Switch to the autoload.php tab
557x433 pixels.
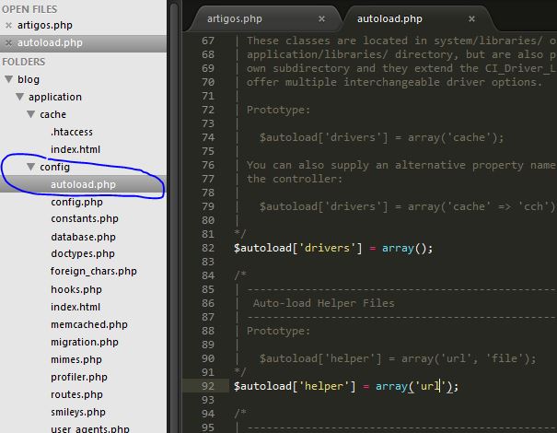[x=389, y=18]
